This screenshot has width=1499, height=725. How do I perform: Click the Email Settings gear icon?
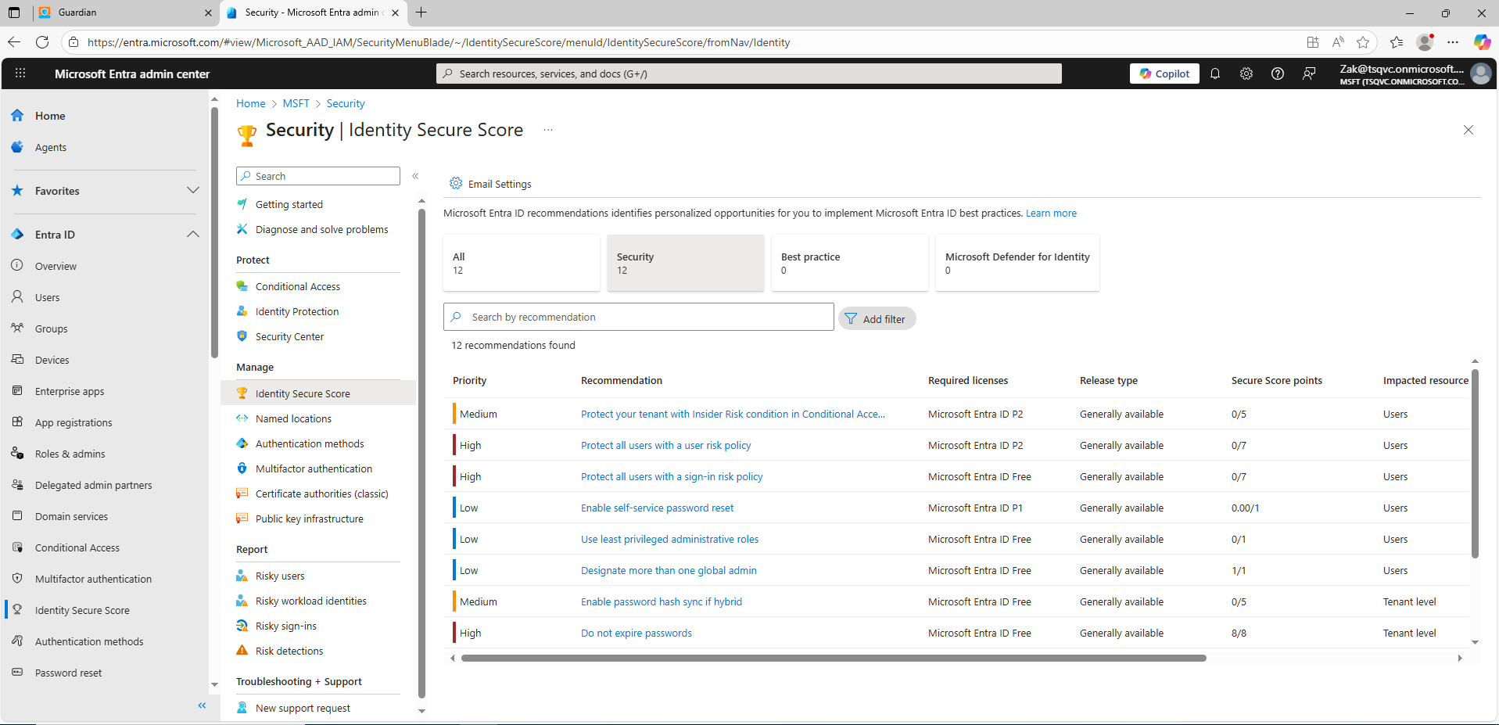point(456,184)
